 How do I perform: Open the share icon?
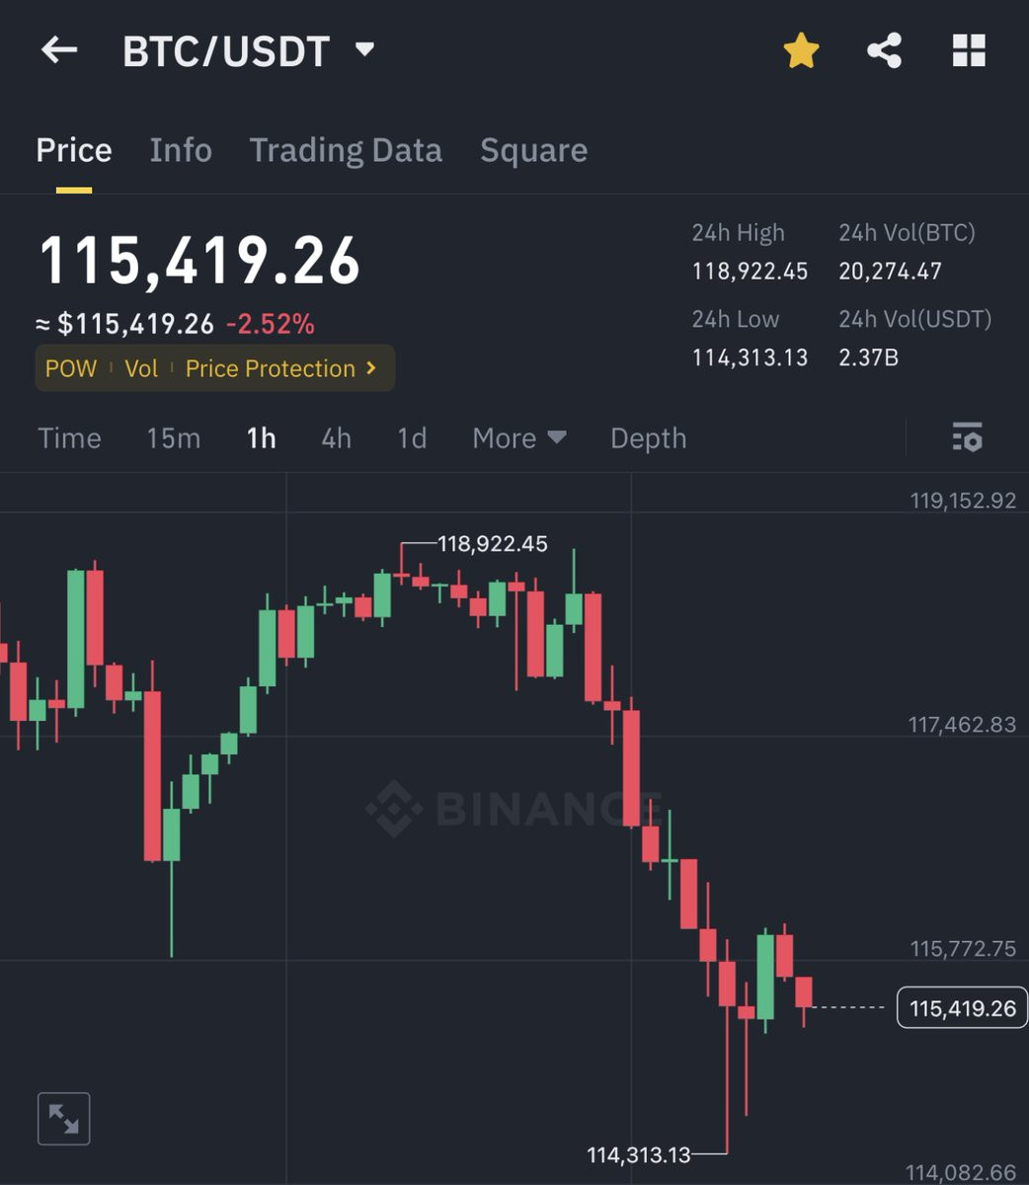[x=884, y=50]
